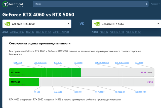Open the Русский language dropdown
The height and width of the screenshot is (108, 161).
pyautogui.click(x=155, y=4)
